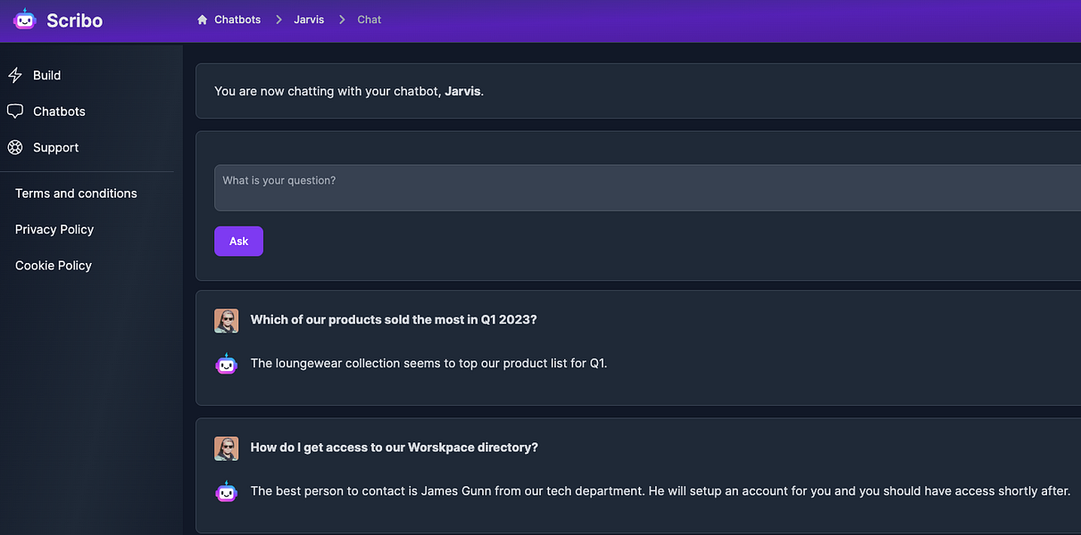Image resolution: width=1081 pixels, height=535 pixels.
Task: Select the Chat breadcrumb item
Action: [x=370, y=20]
